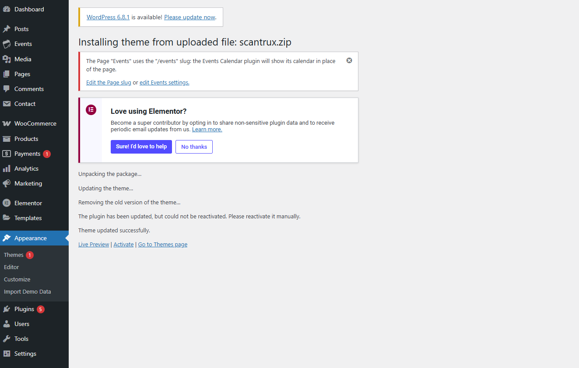
Task: Click the 'No thanks' button
Action: tap(194, 147)
